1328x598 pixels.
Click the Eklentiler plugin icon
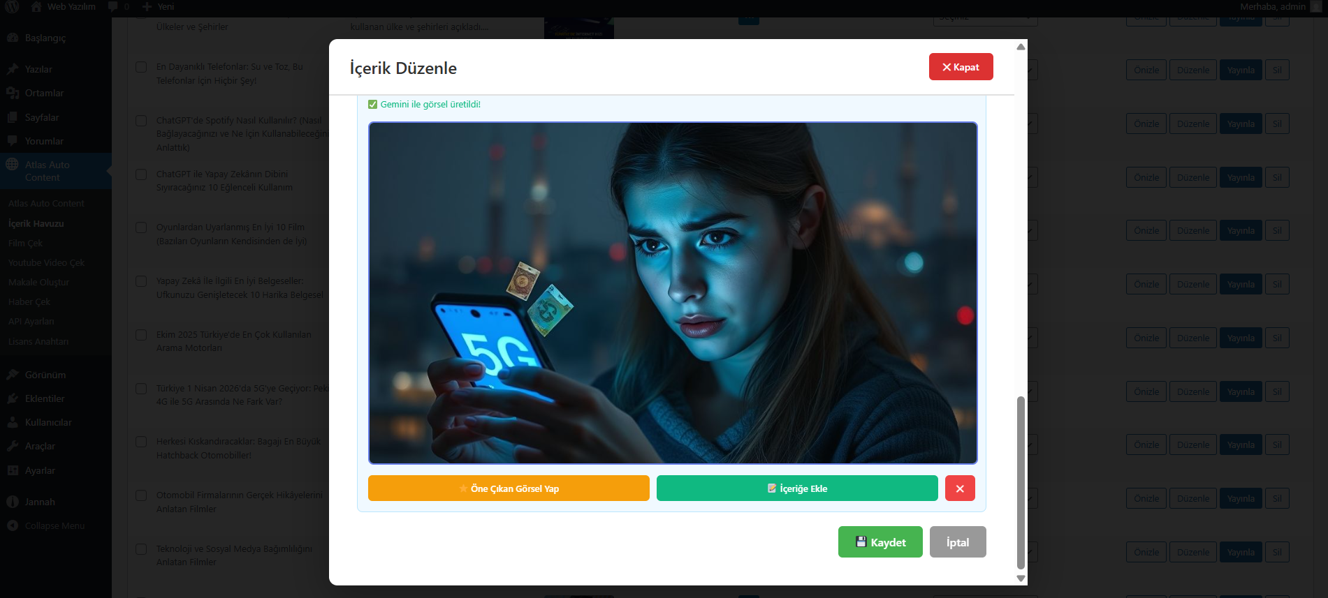[13, 398]
